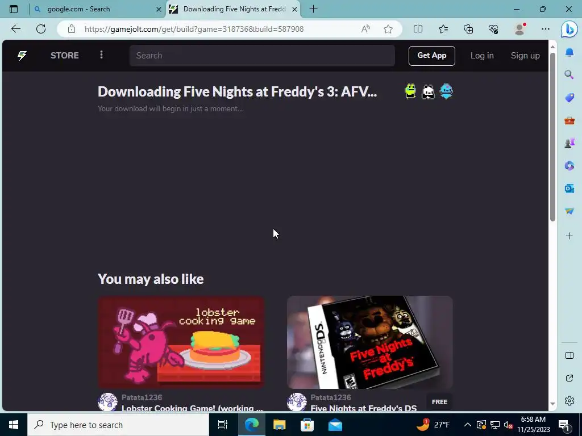The height and width of the screenshot is (436, 582).
Task: Open the Five Nights at Freddy's DS thumbnail
Action: pyautogui.click(x=369, y=342)
